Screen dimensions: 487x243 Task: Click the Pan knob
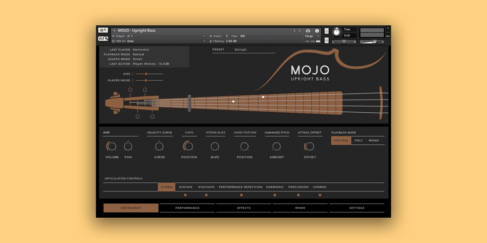click(x=128, y=146)
